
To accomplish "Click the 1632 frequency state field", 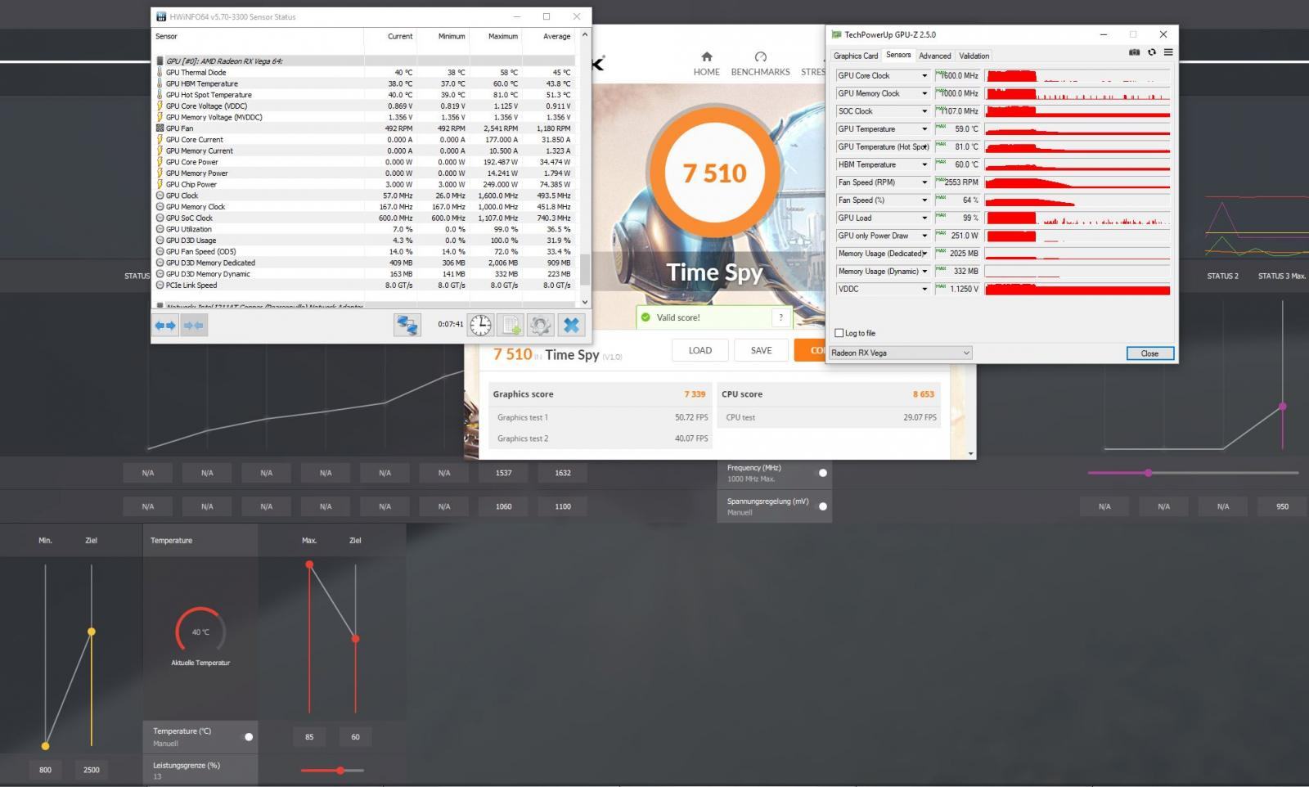I will [563, 473].
